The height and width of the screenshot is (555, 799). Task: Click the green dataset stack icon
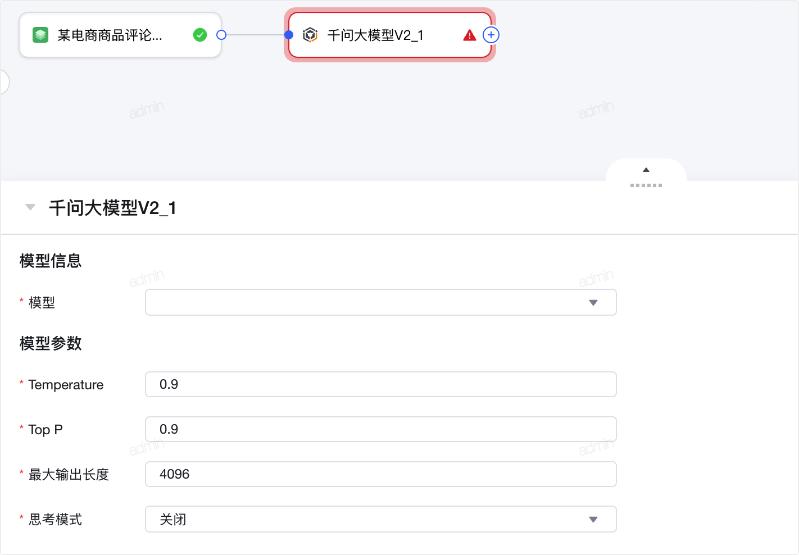pos(40,35)
